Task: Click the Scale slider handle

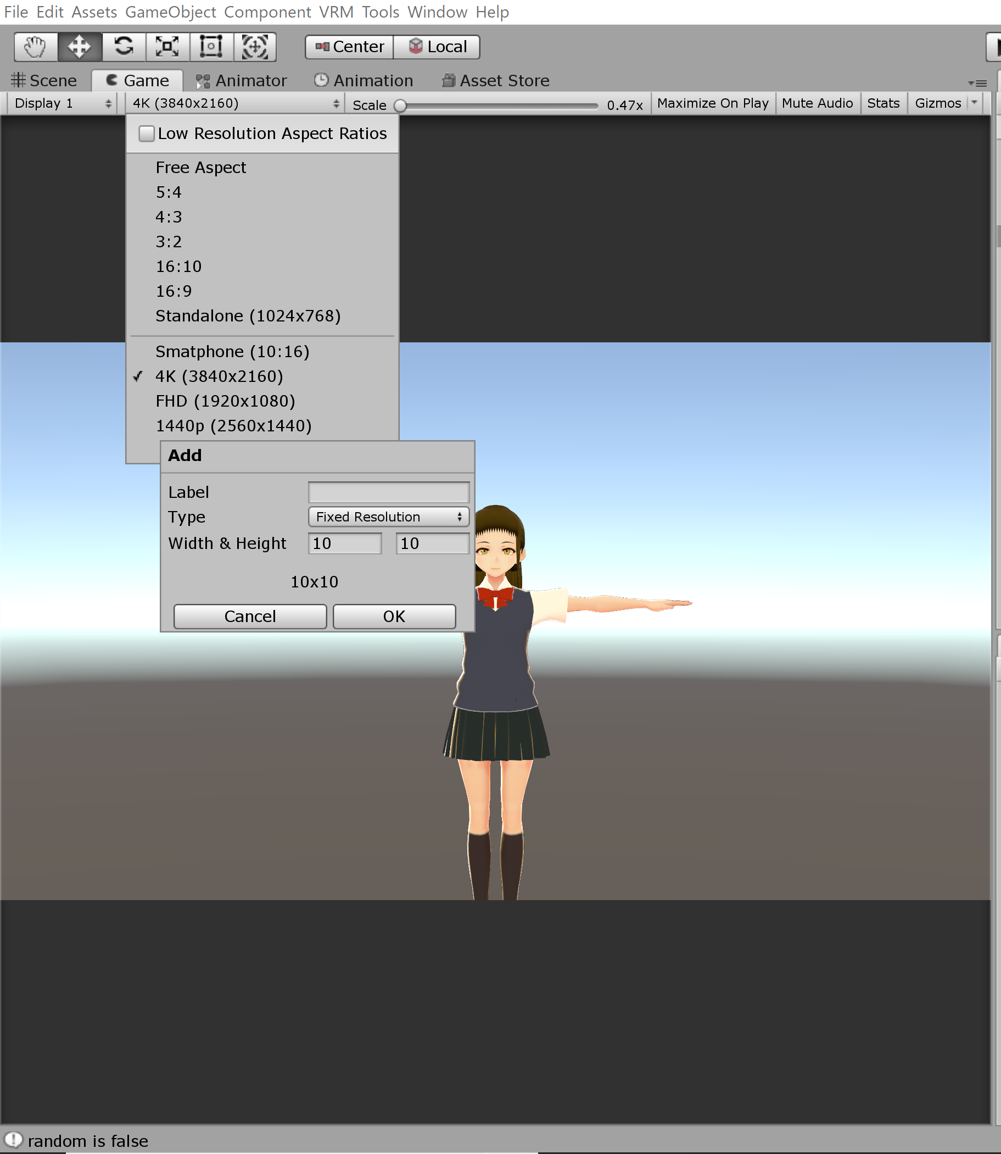Action: 400,106
